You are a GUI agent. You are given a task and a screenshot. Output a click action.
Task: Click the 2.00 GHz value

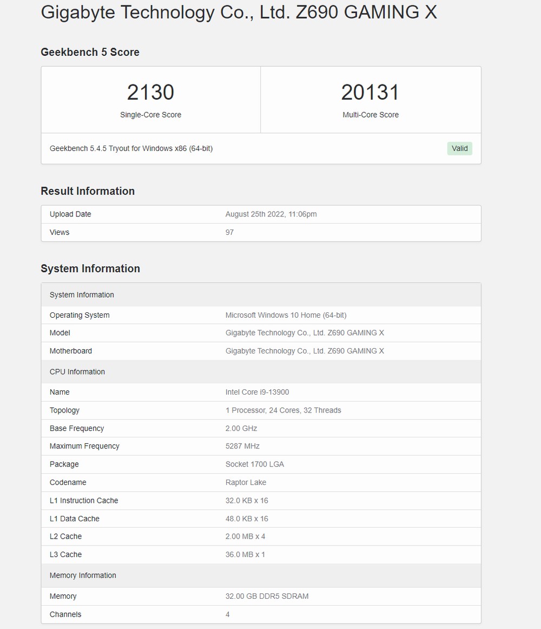[241, 428]
